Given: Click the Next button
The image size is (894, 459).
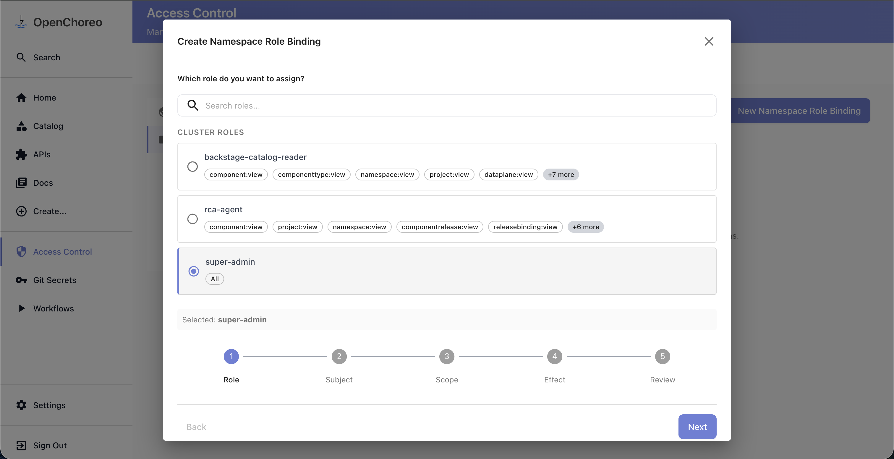Looking at the screenshot, I should click(x=697, y=427).
